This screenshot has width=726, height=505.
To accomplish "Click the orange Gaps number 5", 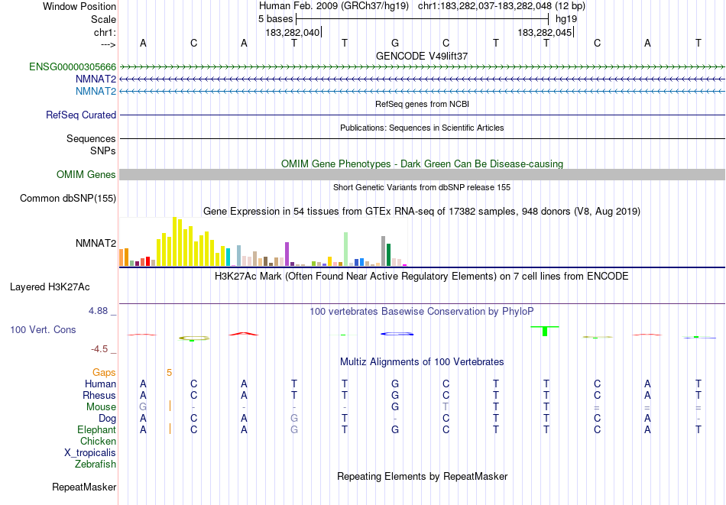I will 170,373.
